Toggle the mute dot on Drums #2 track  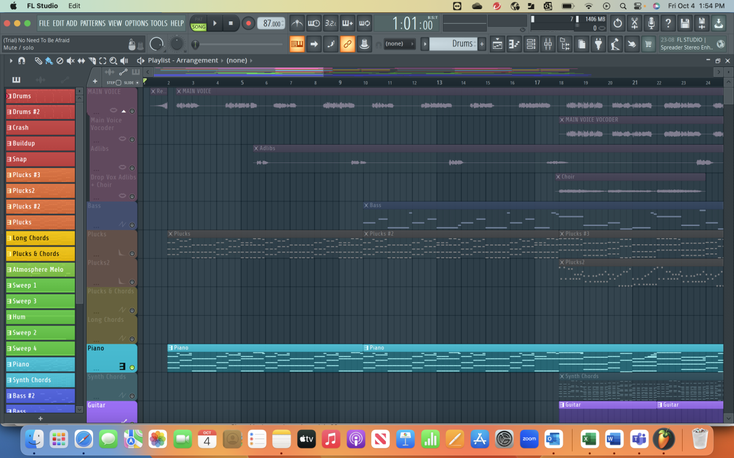[x=9, y=112]
